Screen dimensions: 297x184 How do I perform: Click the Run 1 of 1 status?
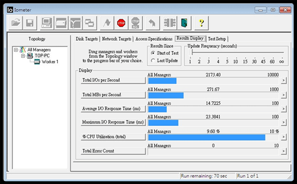(248, 176)
